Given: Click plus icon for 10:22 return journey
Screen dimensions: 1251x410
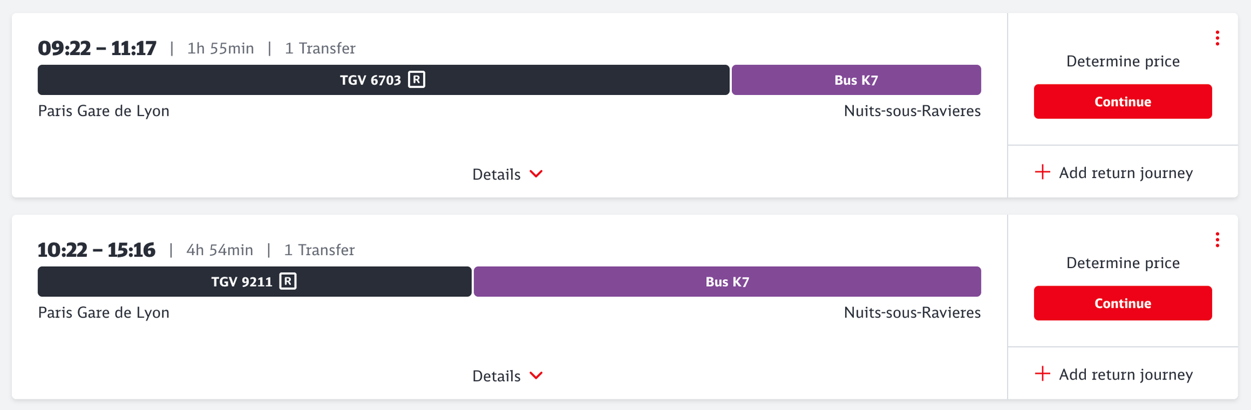Looking at the screenshot, I should [x=1043, y=374].
